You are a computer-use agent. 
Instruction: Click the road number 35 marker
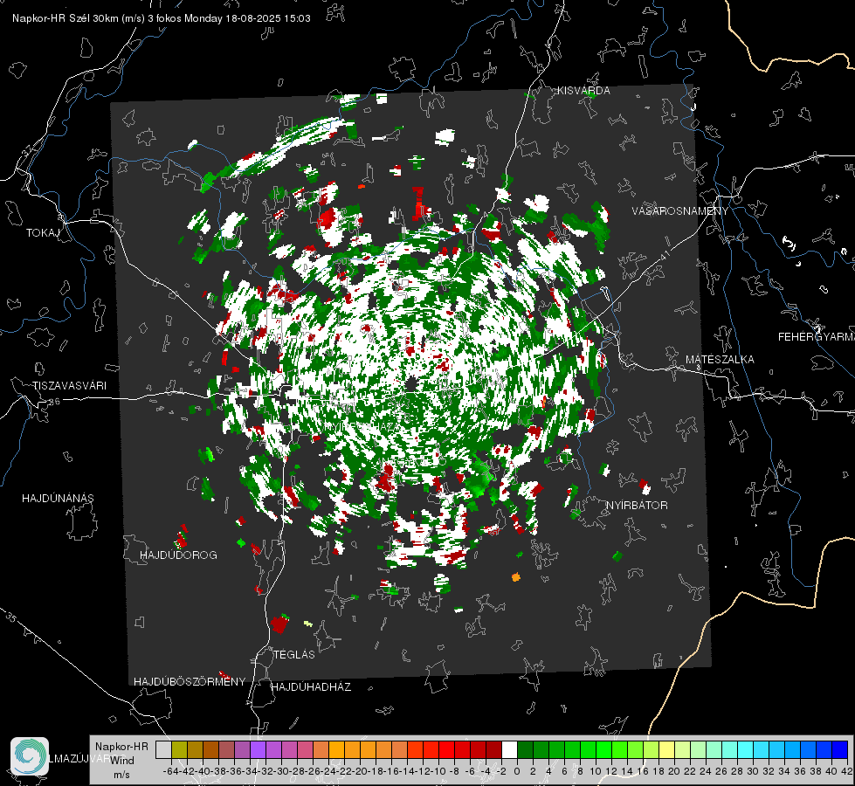click(10, 617)
